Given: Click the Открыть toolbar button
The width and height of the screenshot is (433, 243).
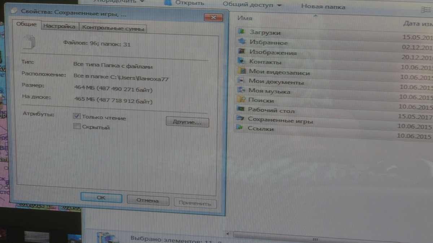Looking at the screenshot, I should click(184, 3).
